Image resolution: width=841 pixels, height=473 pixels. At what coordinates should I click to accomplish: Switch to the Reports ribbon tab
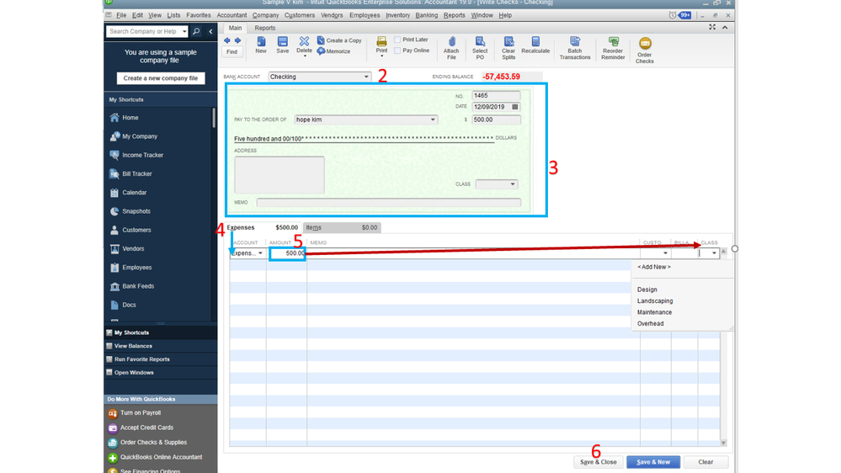tap(264, 28)
